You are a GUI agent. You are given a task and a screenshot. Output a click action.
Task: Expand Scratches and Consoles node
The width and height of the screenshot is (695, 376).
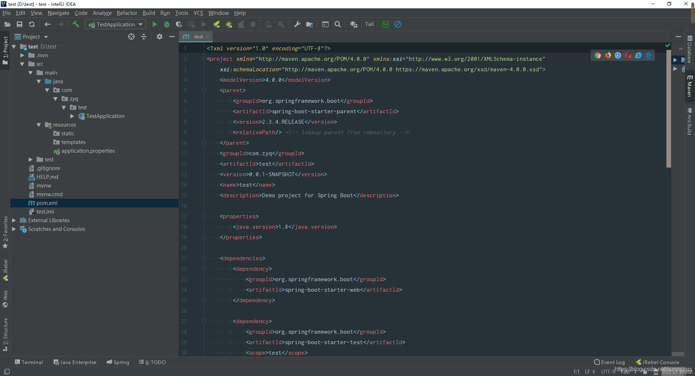14,229
